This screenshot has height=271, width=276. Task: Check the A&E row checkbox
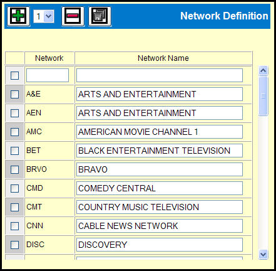(14, 94)
